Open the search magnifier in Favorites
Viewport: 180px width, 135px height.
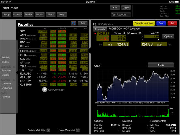pyautogui.click(x=74, y=23)
